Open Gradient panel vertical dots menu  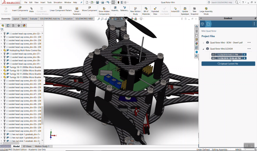click(254, 24)
